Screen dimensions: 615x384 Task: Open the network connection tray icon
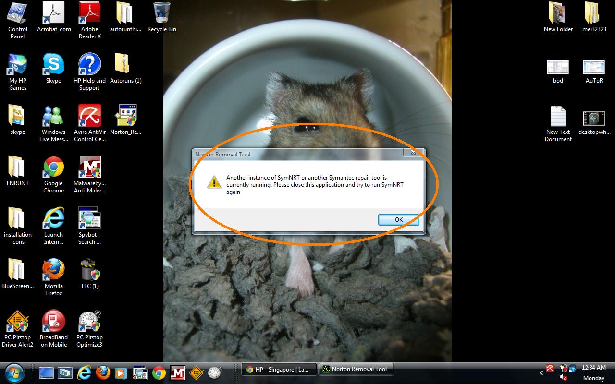572,369
